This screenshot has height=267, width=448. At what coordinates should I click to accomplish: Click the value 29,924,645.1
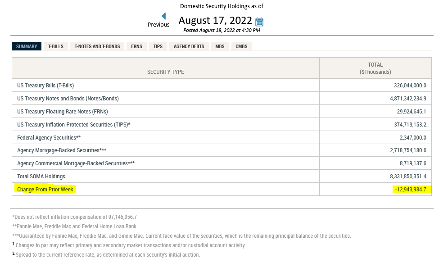tap(412, 112)
